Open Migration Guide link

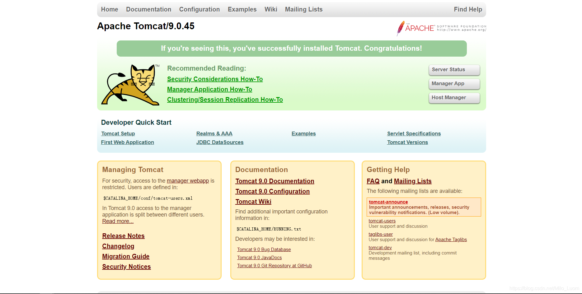[126, 256]
